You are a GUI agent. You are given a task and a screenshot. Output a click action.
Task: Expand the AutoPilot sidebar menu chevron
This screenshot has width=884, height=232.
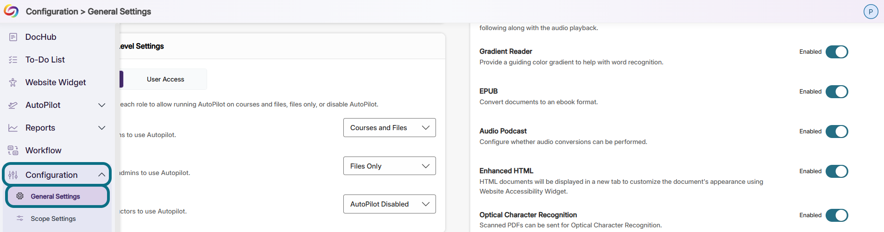(102, 105)
